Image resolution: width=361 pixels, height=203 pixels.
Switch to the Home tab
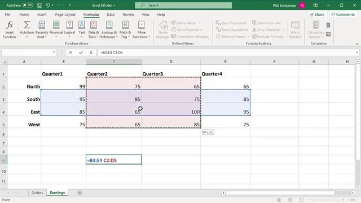pyautogui.click(x=24, y=14)
